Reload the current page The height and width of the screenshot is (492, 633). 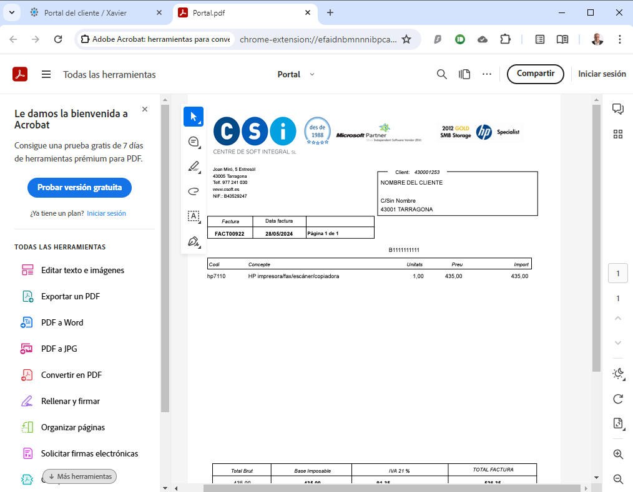[x=58, y=39]
